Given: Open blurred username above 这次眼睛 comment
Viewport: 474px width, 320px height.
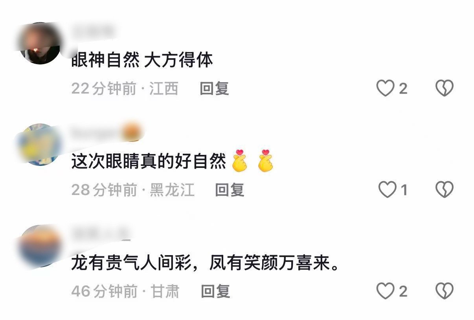Looking at the screenshot, I should [x=105, y=132].
